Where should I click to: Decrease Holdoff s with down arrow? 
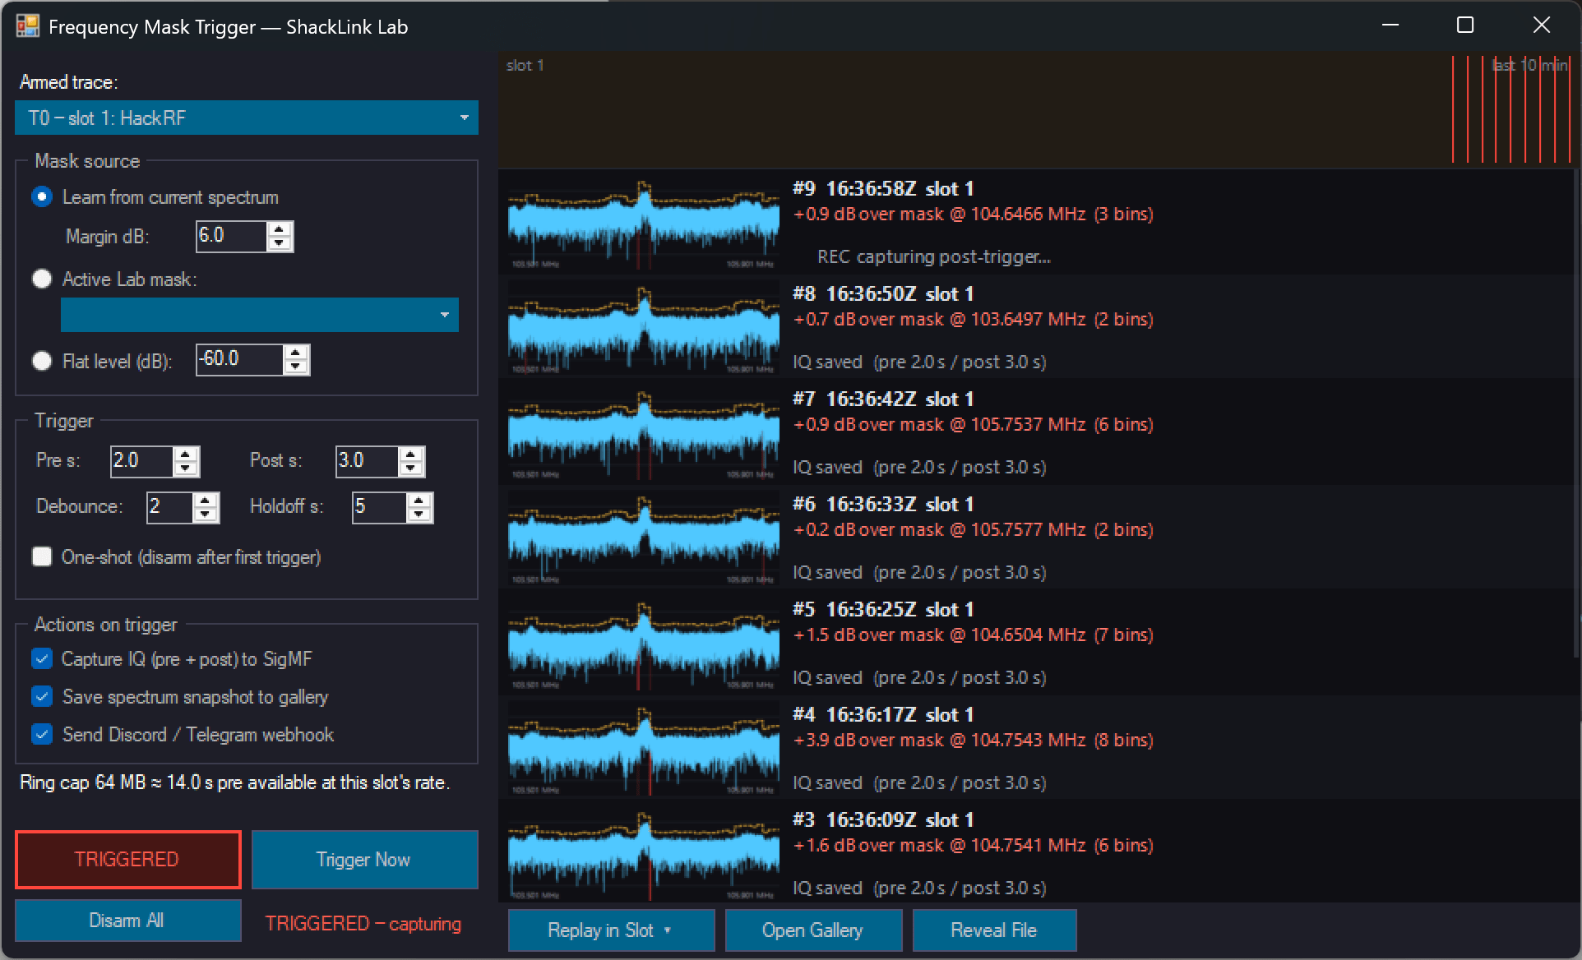[x=419, y=515]
